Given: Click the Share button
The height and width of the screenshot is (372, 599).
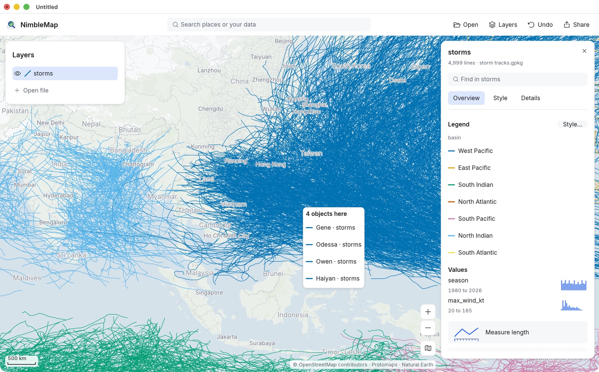Looking at the screenshot, I should [576, 25].
